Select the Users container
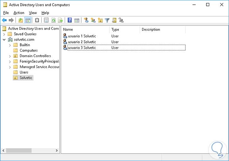 click(x=24, y=72)
